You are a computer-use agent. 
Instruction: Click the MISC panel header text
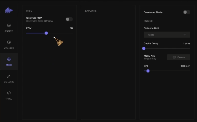pos(29,11)
